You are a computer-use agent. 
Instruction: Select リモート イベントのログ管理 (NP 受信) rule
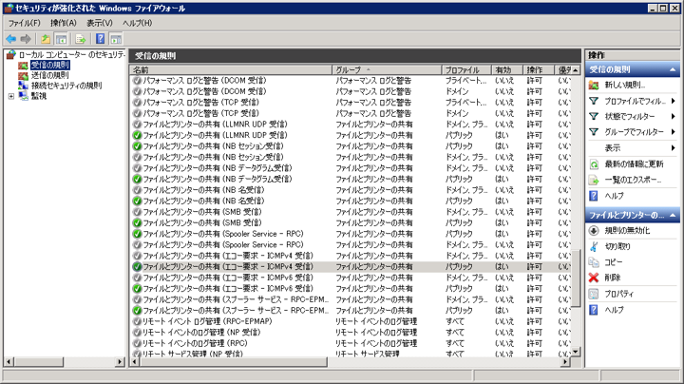pos(351,332)
